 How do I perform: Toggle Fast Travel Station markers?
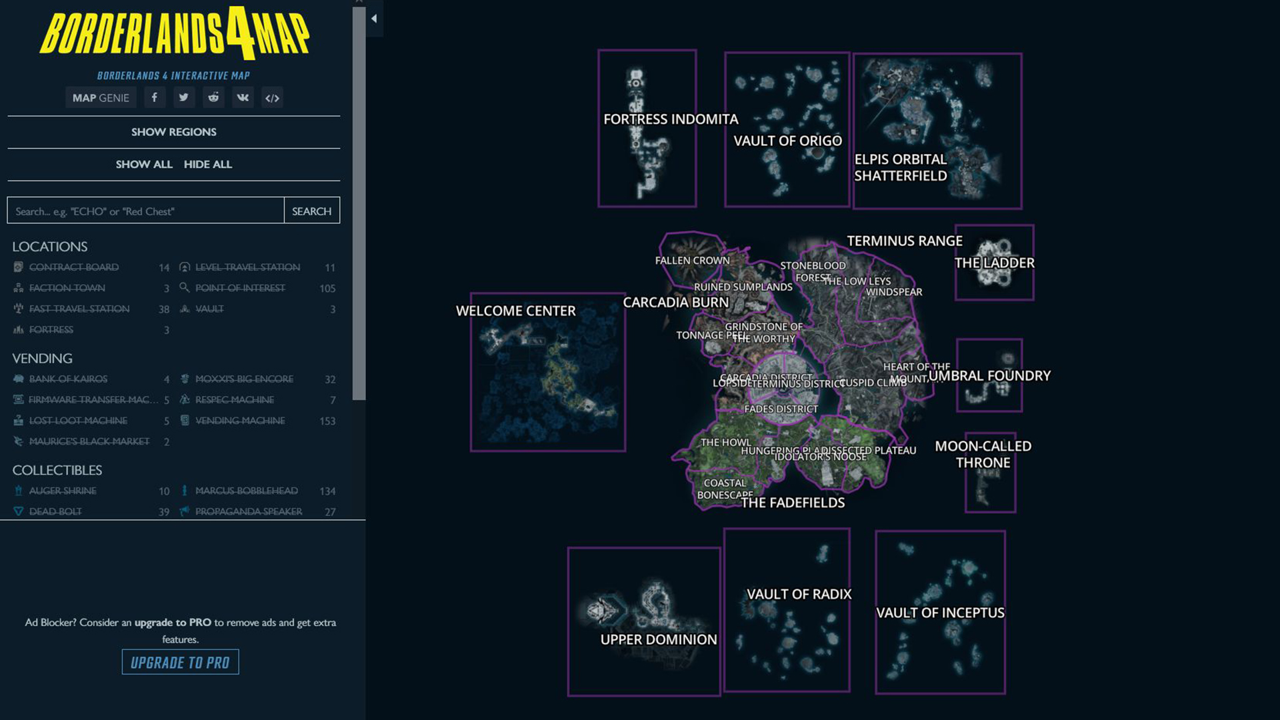tap(92, 309)
